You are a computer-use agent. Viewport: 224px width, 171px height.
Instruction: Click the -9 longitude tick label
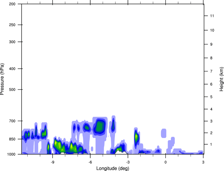(52, 162)
